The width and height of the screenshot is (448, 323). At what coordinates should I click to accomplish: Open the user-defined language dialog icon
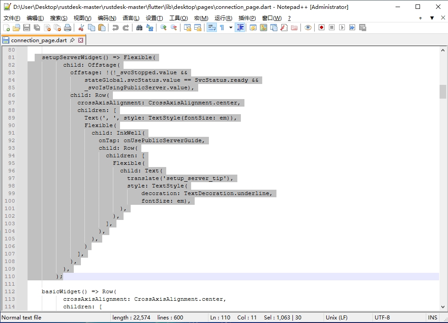(253, 28)
